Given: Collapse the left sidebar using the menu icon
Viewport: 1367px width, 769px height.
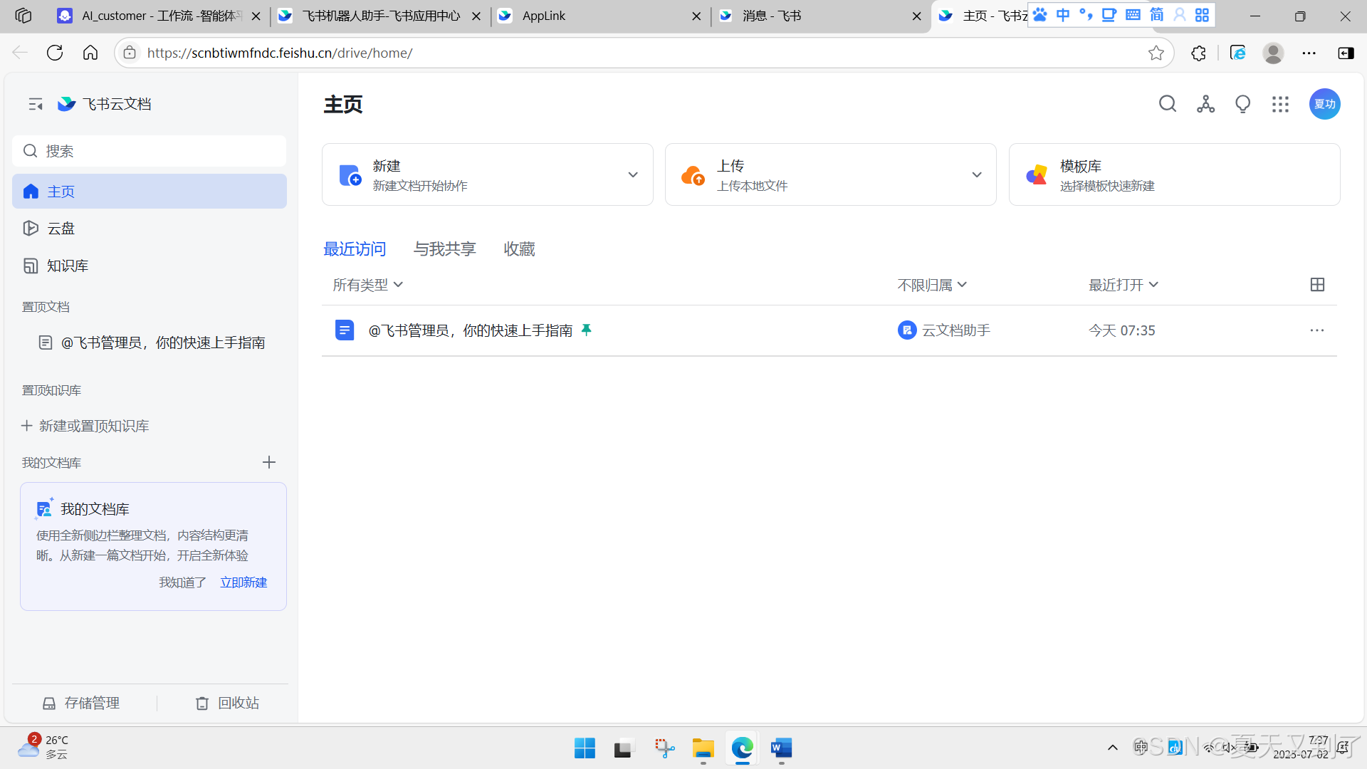Looking at the screenshot, I should 36,105.
